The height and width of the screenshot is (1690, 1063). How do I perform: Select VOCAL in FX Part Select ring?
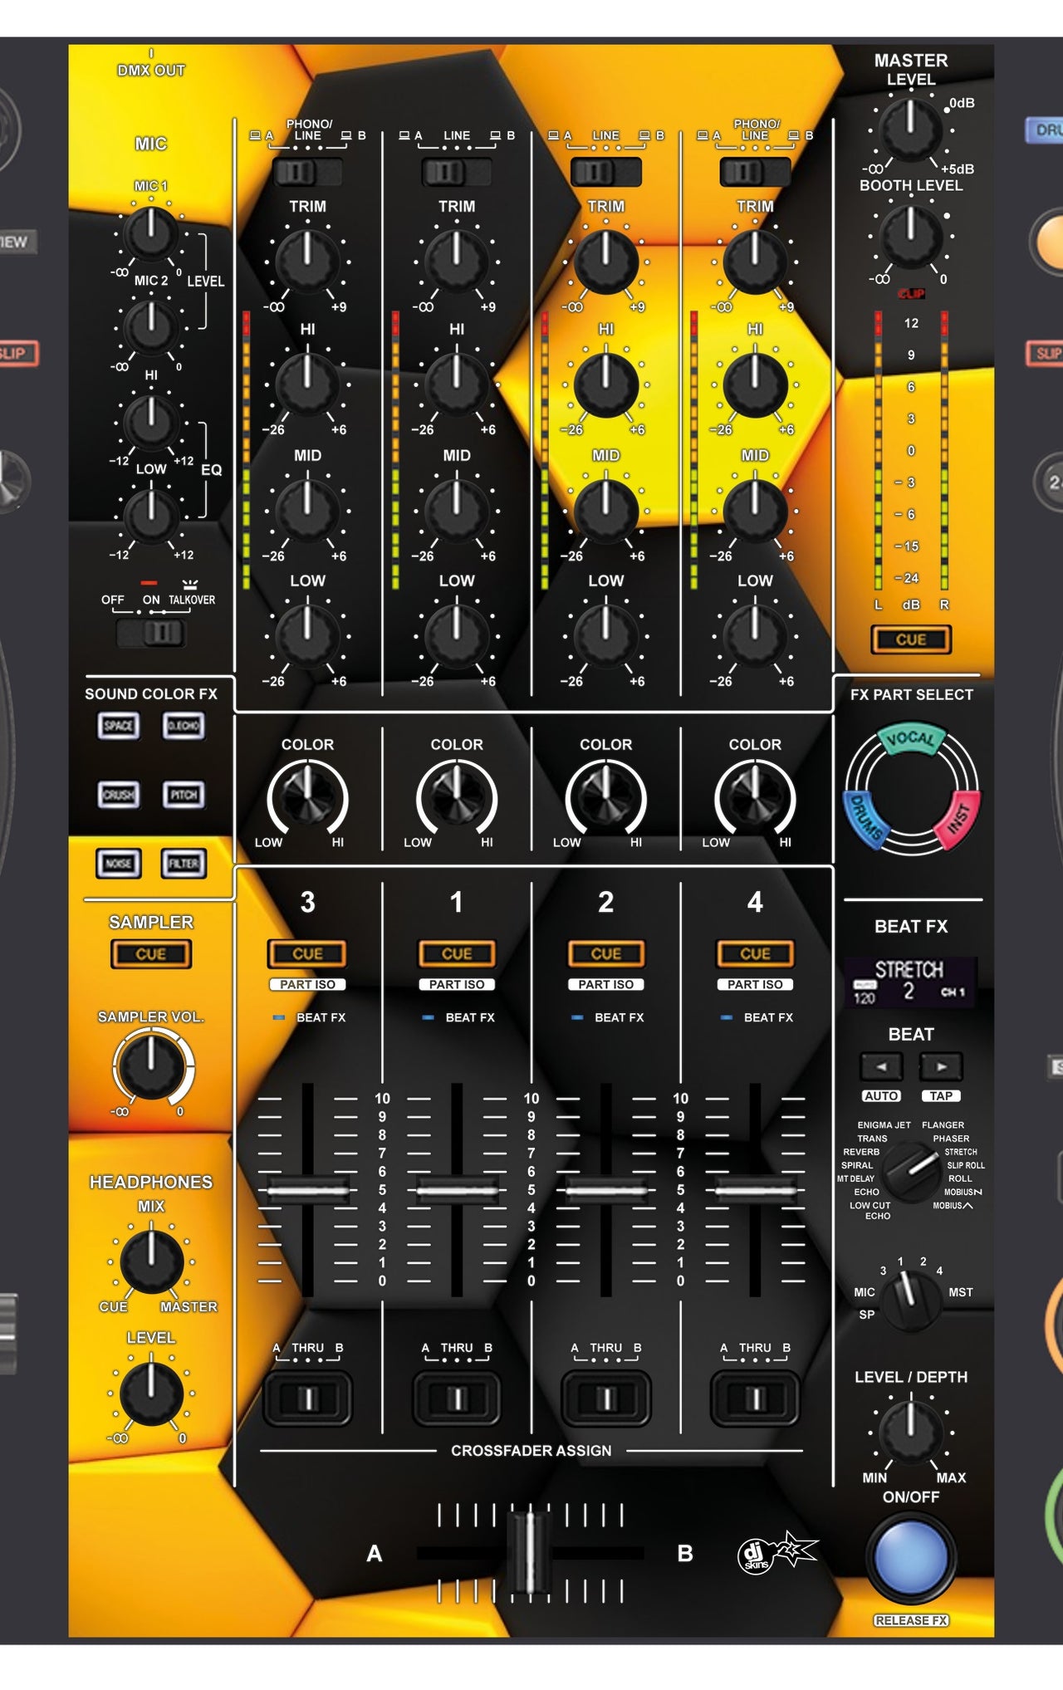[x=911, y=739]
